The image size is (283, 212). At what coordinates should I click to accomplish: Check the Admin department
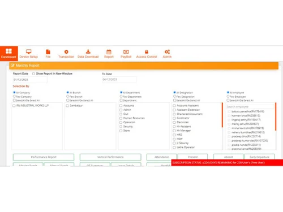tap(121, 110)
